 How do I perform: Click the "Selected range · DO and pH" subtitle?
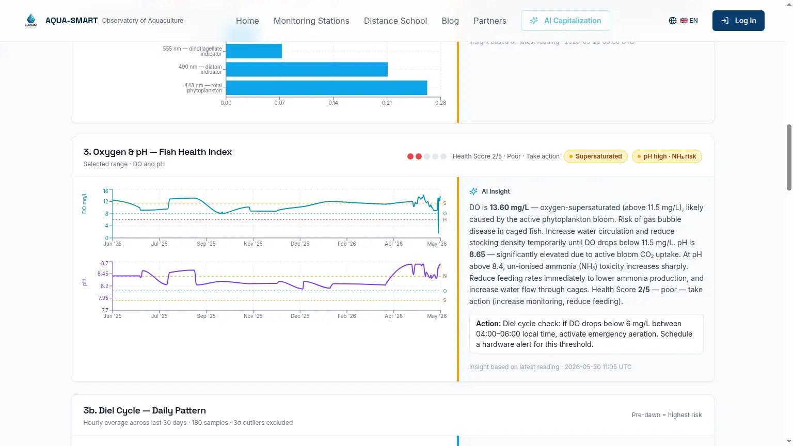[x=124, y=164]
